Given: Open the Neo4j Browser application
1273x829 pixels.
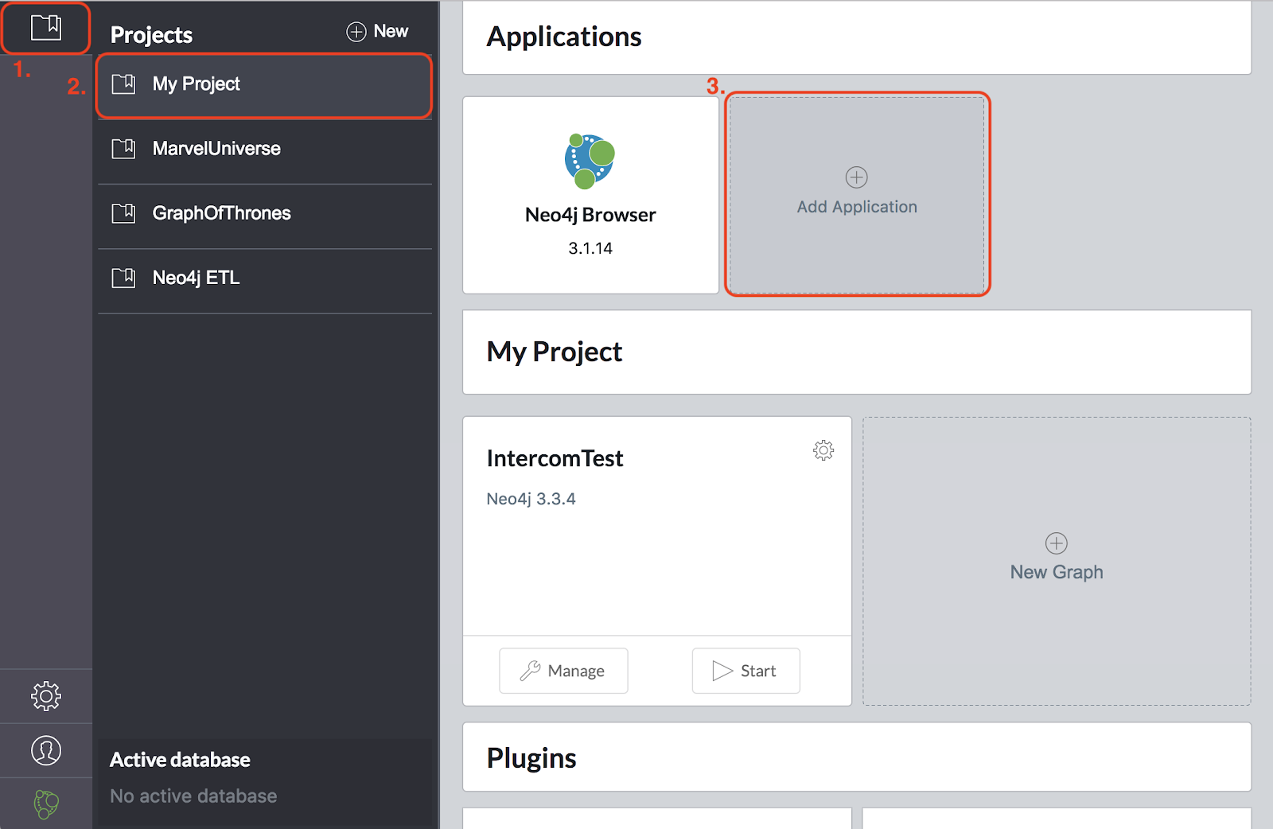Looking at the screenshot, I should [x=590, y=195].
